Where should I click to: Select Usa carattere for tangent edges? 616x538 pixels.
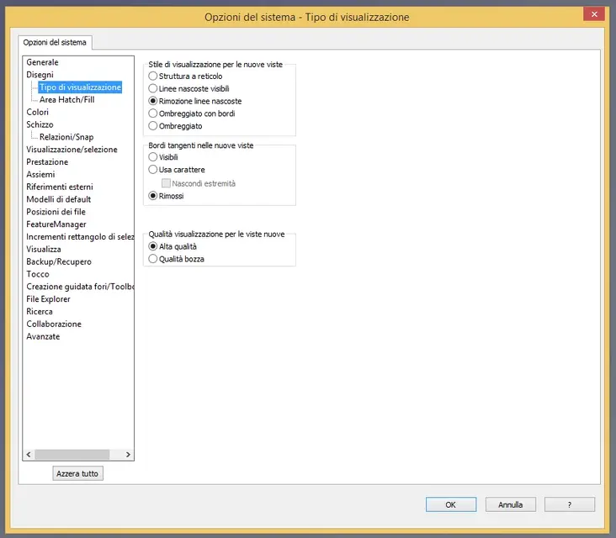pos(152,170)
